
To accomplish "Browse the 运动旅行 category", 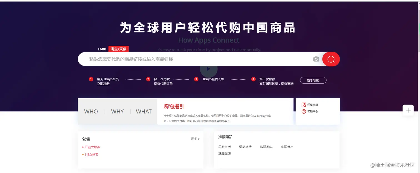I will 245,147.
